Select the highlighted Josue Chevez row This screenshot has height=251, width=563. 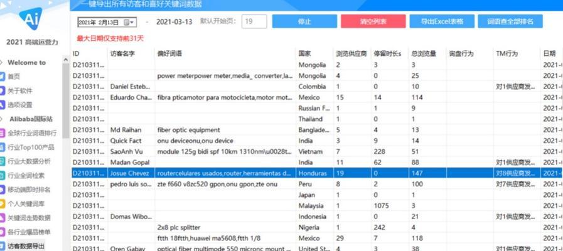coord(317,173)
